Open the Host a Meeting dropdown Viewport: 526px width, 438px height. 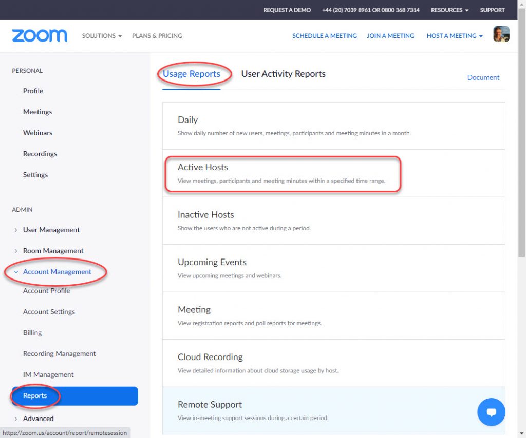(454, 35)
